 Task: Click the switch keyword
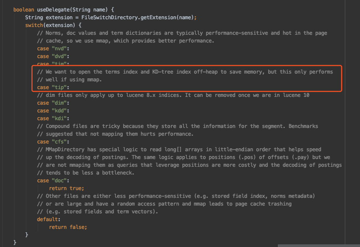point(34,25)
